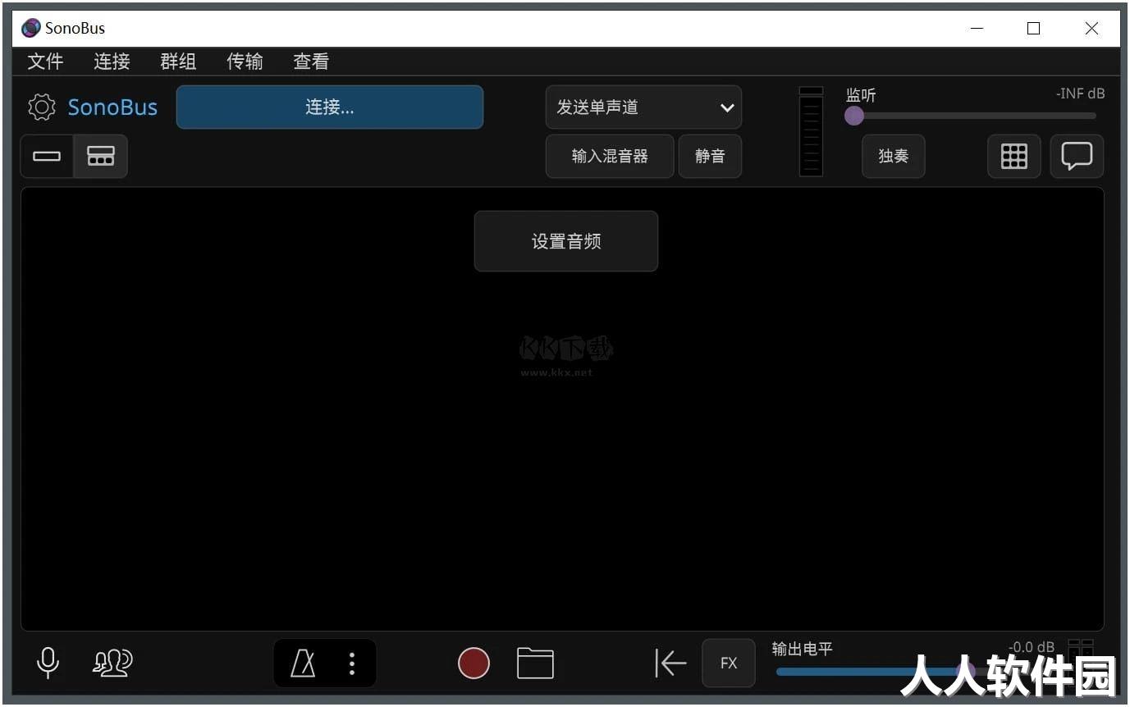
Task: Mute input with the microphone icon
Action: pos(48,663)
